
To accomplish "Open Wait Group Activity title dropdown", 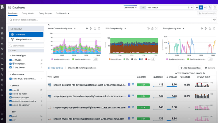I will [125, 28].
